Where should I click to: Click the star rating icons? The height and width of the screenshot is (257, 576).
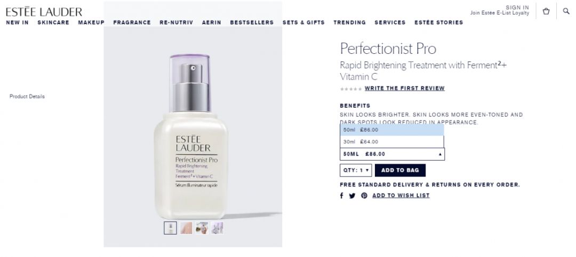point(351,89)
